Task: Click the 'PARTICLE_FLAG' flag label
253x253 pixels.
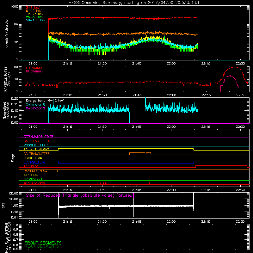Action: coord(35,171)
